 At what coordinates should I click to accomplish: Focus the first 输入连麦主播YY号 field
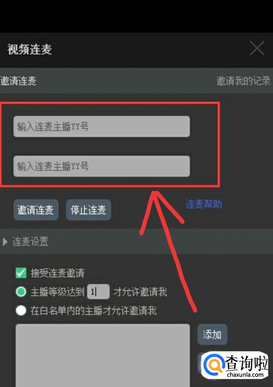click(102, 127)
